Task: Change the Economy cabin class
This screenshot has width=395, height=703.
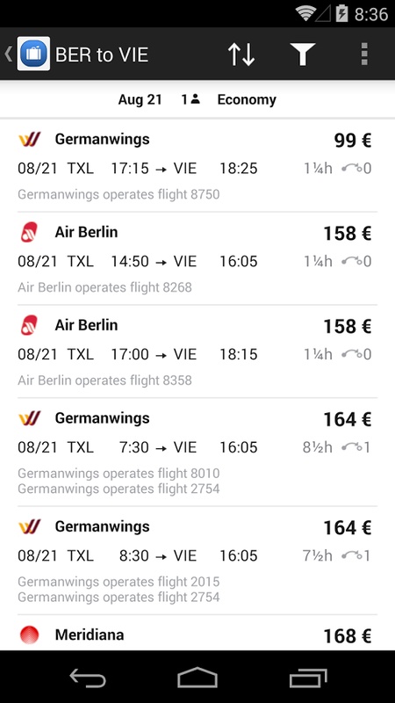Action: pyautogui.click(x=247, y=99)
